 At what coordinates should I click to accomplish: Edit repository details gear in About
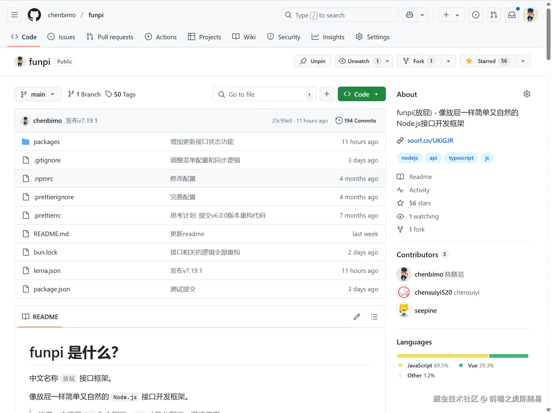tap(527, 94)
